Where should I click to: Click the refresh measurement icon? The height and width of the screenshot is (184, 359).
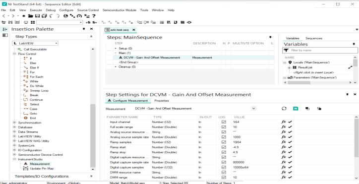(x=284, y=109)
